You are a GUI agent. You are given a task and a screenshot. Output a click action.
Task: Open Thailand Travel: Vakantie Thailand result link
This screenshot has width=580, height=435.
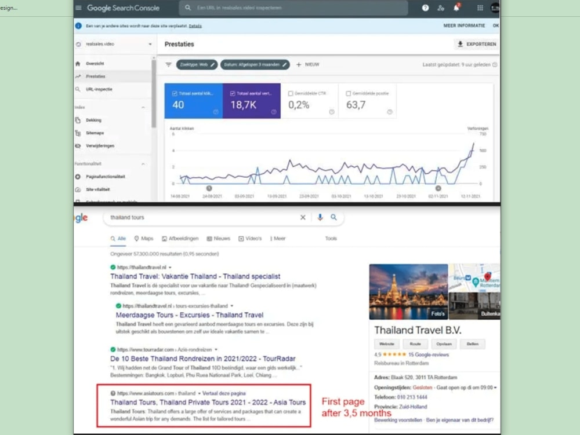point(195,277)
